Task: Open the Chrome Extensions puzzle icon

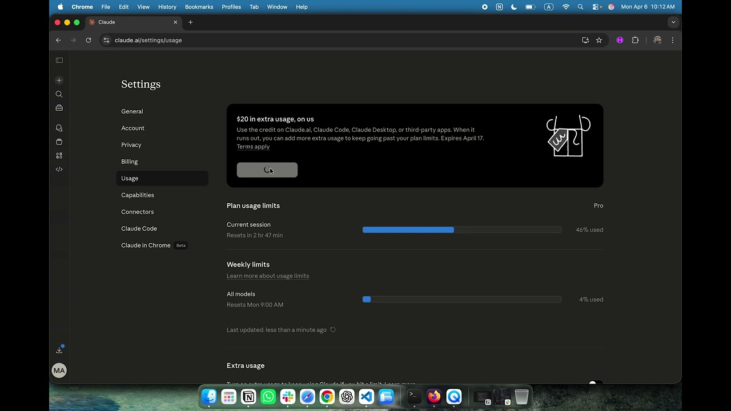Action: 635,41
